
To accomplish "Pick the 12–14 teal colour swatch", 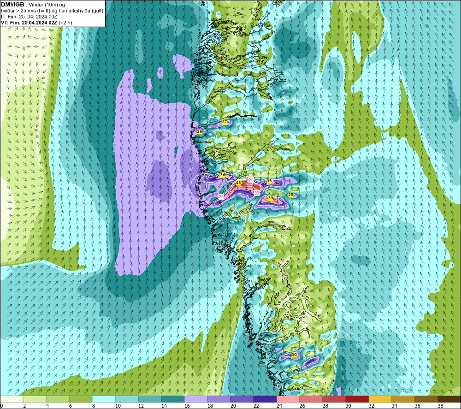I will [x=150, y=399].
